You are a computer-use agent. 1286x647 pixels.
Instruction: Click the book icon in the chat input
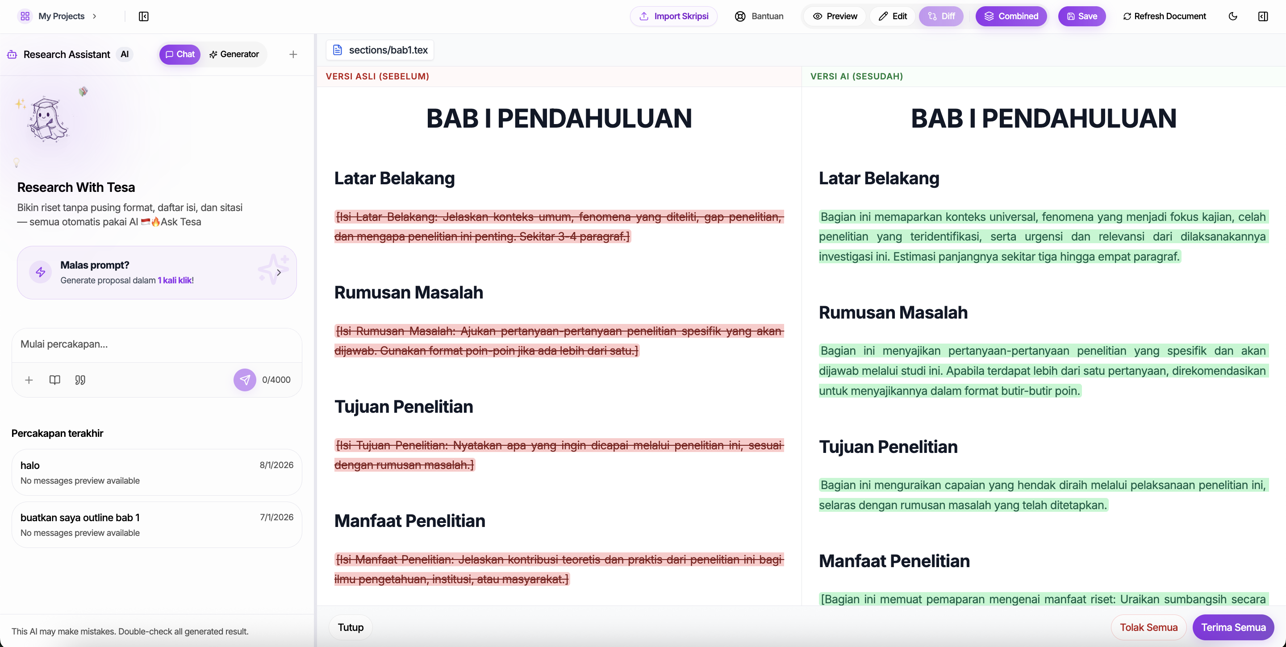54,380
